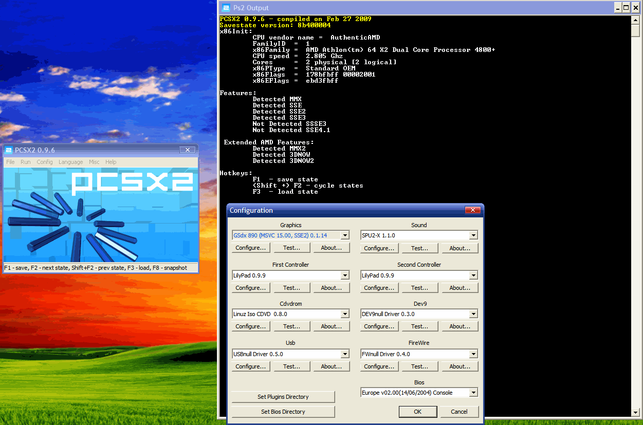Click Ps2 Output scrollbar down arrow

coord(635,412)
